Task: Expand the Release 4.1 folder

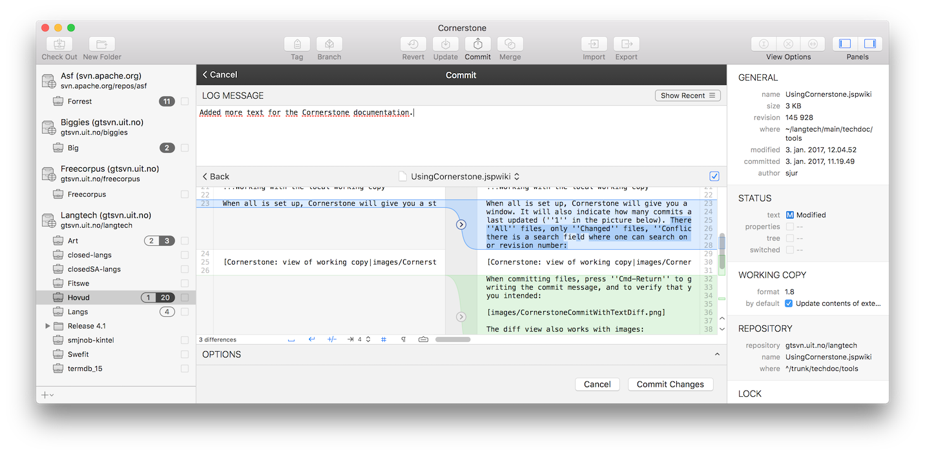Action: coord(48,326)
